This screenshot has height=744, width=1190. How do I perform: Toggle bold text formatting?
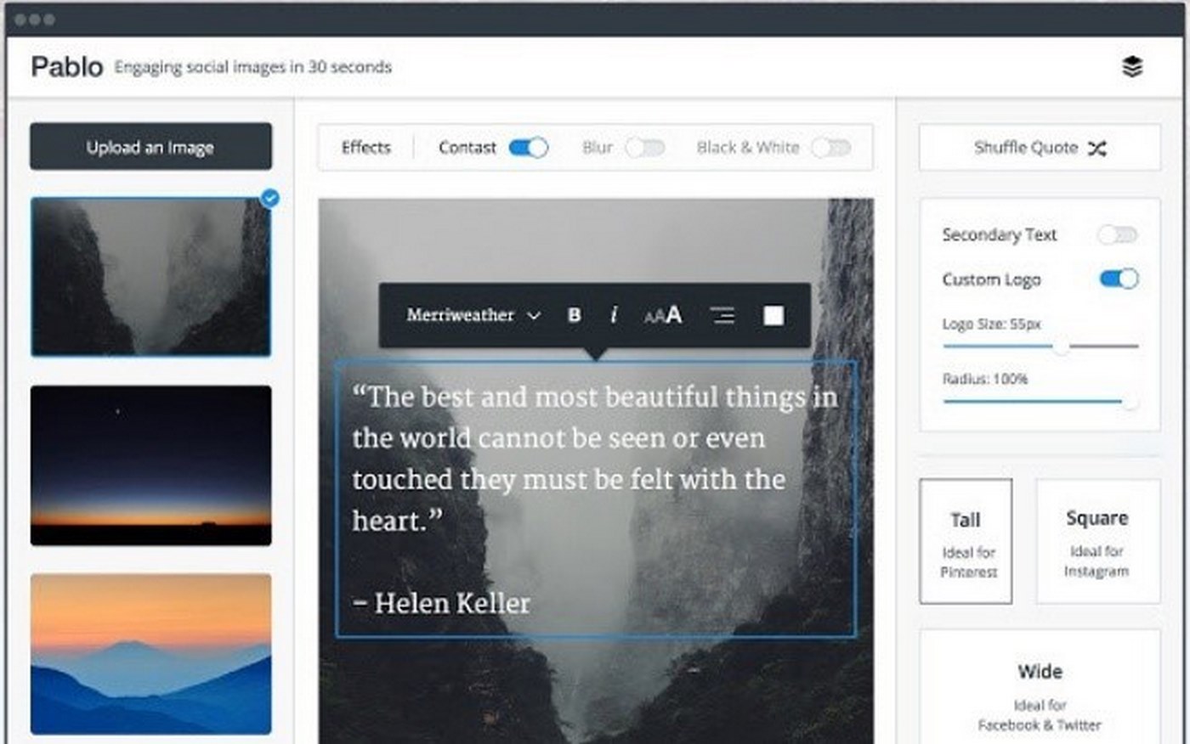coord(575,315)
